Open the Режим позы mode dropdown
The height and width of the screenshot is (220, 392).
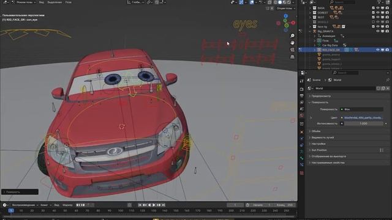click(24, 2)
